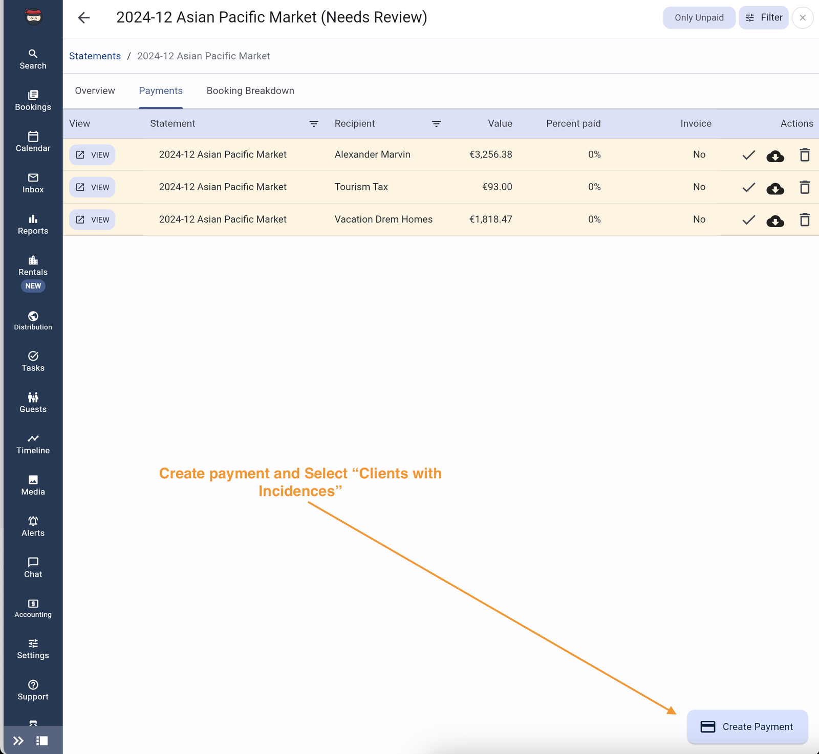
Task: Open Distribution in the sidebar
Action: click(x=33, y=321)
